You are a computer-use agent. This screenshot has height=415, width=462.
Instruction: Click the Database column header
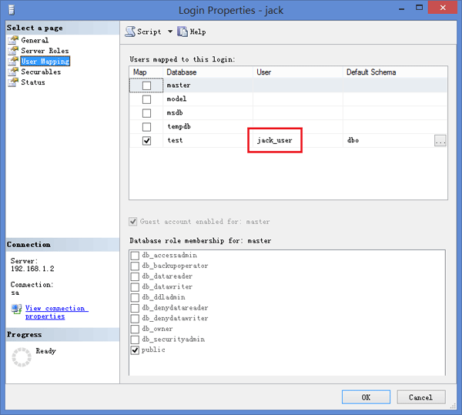(208, 72)
